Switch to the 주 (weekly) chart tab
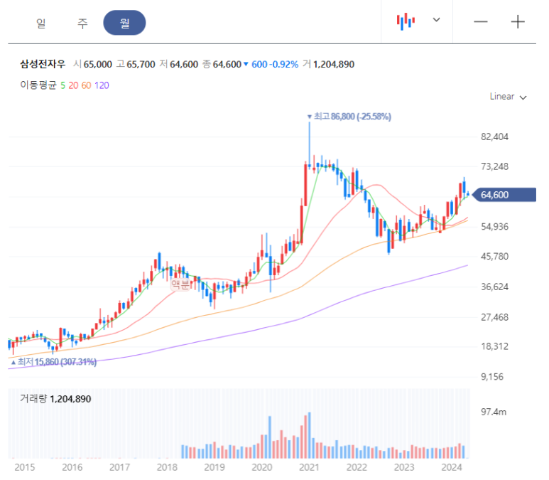 (x=82, y=23)
